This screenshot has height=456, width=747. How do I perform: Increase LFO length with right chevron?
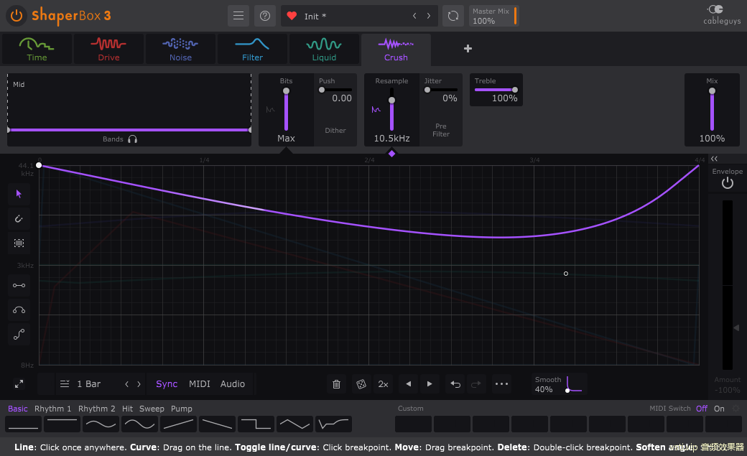(x=139, y=384)
